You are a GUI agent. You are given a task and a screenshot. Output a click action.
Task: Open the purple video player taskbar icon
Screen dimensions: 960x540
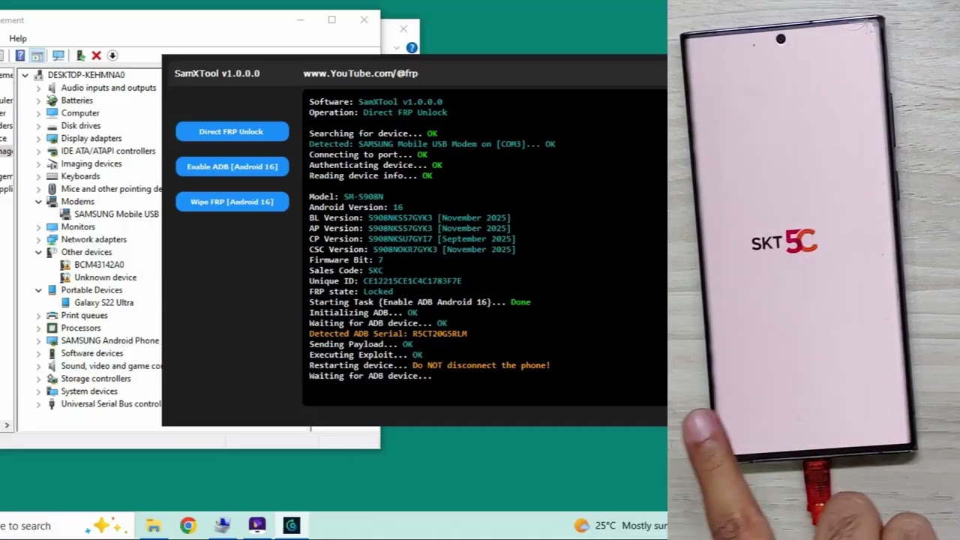[x=257, y=526]
